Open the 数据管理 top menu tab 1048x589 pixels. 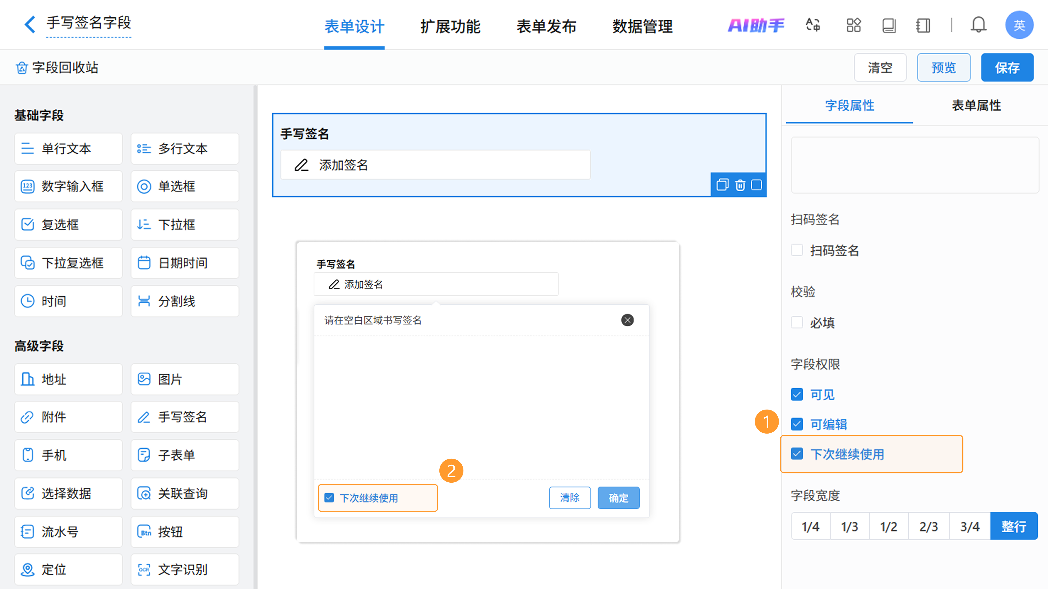pyautogui.click(x=642, y=26)
